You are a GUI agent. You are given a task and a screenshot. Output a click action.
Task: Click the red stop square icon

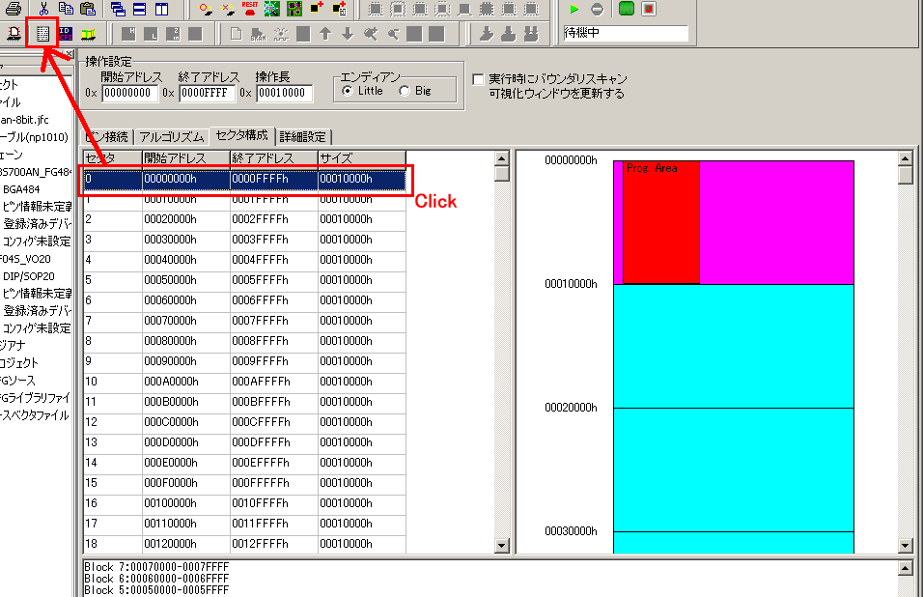tap(649, 9)
